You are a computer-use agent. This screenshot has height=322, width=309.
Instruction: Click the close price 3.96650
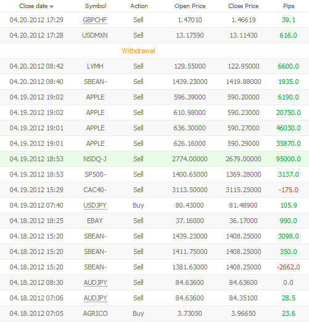coord(244,313)
